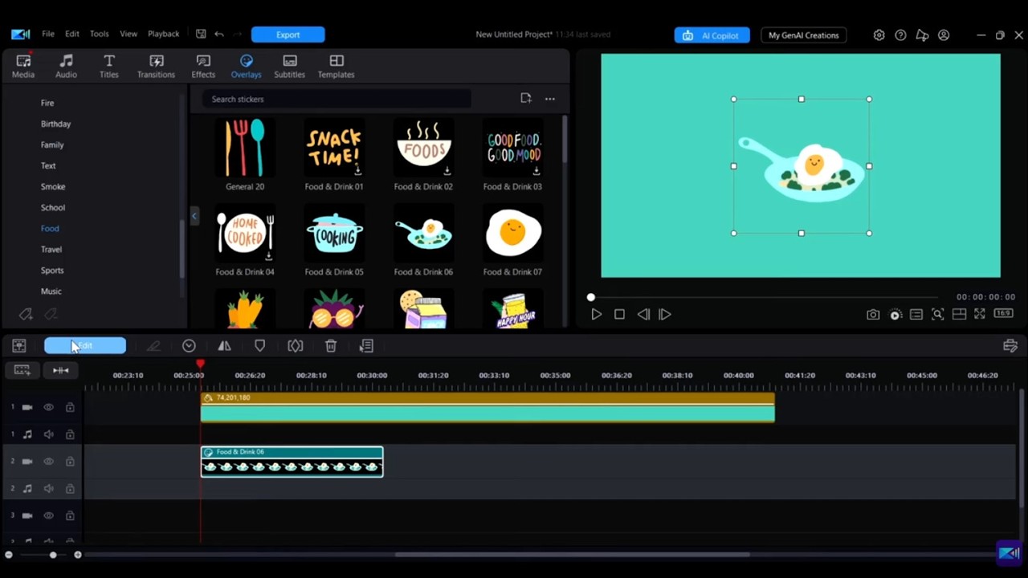
Task: Open the Subtitles tab
Action: tap(289, 67)
